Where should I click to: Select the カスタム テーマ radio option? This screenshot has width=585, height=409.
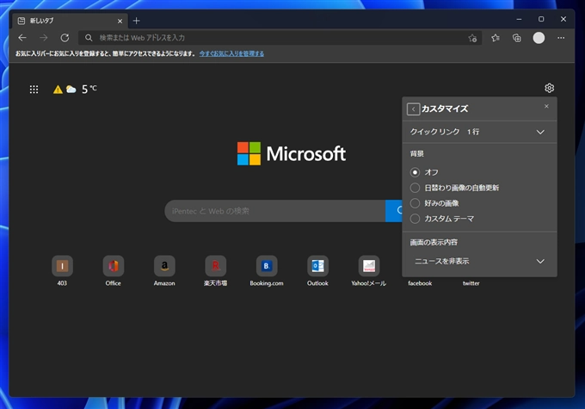(x=415, y=219)
